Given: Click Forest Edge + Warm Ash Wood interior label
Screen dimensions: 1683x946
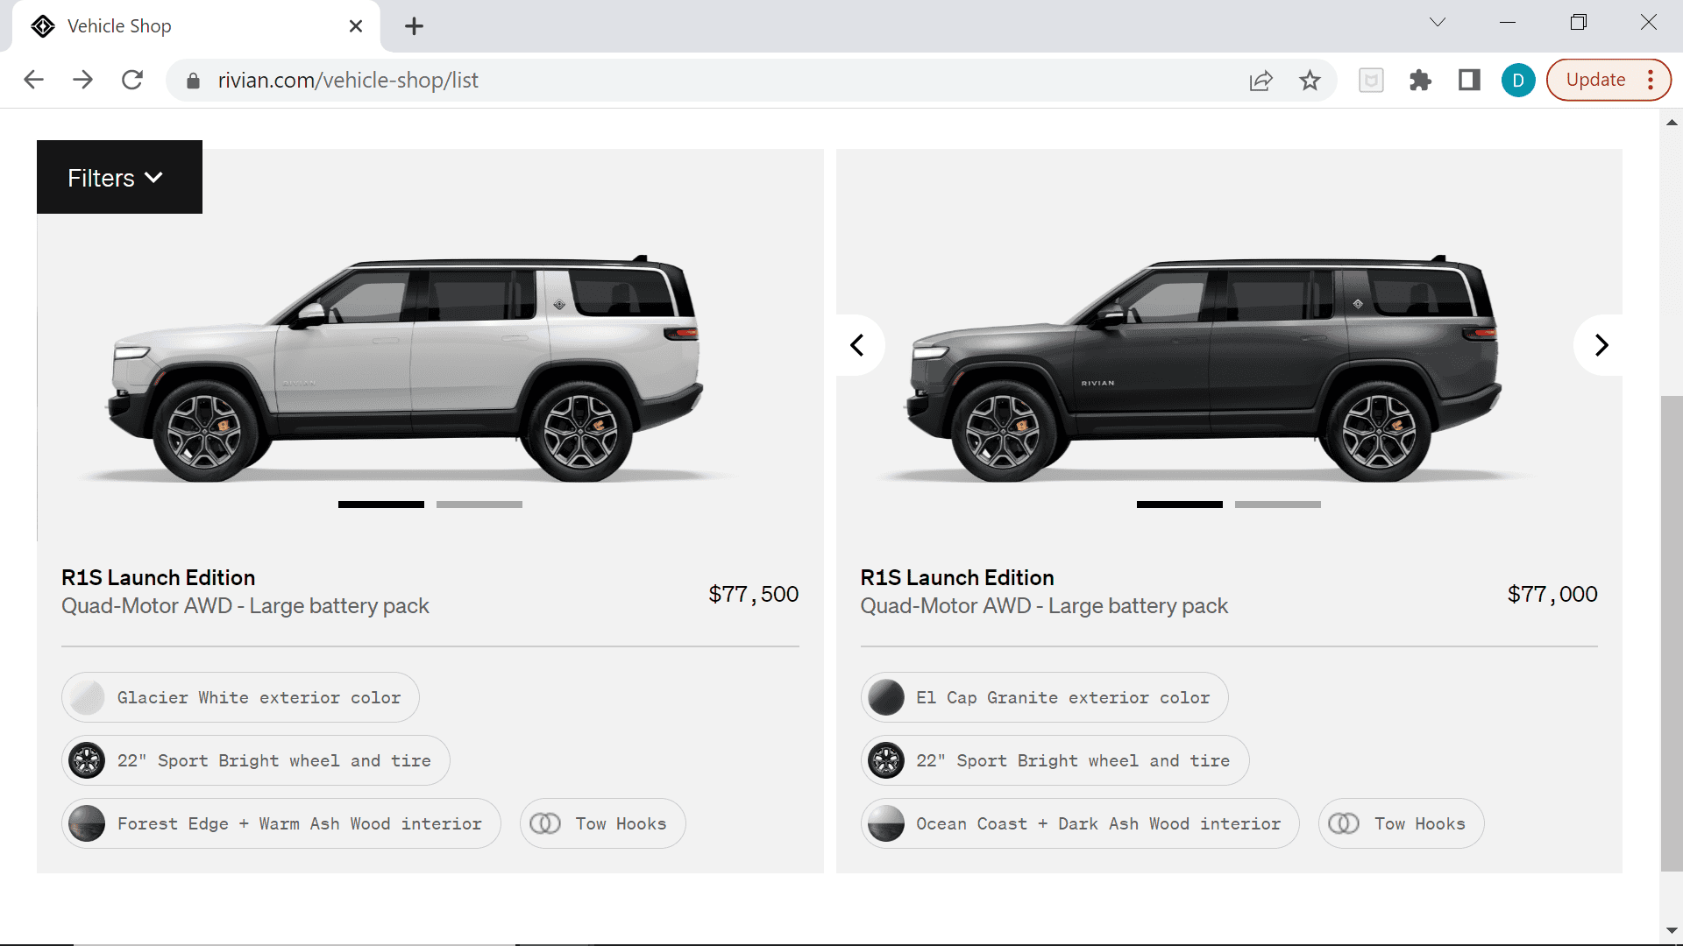Looking at the screenshot, I should (300, 824).
